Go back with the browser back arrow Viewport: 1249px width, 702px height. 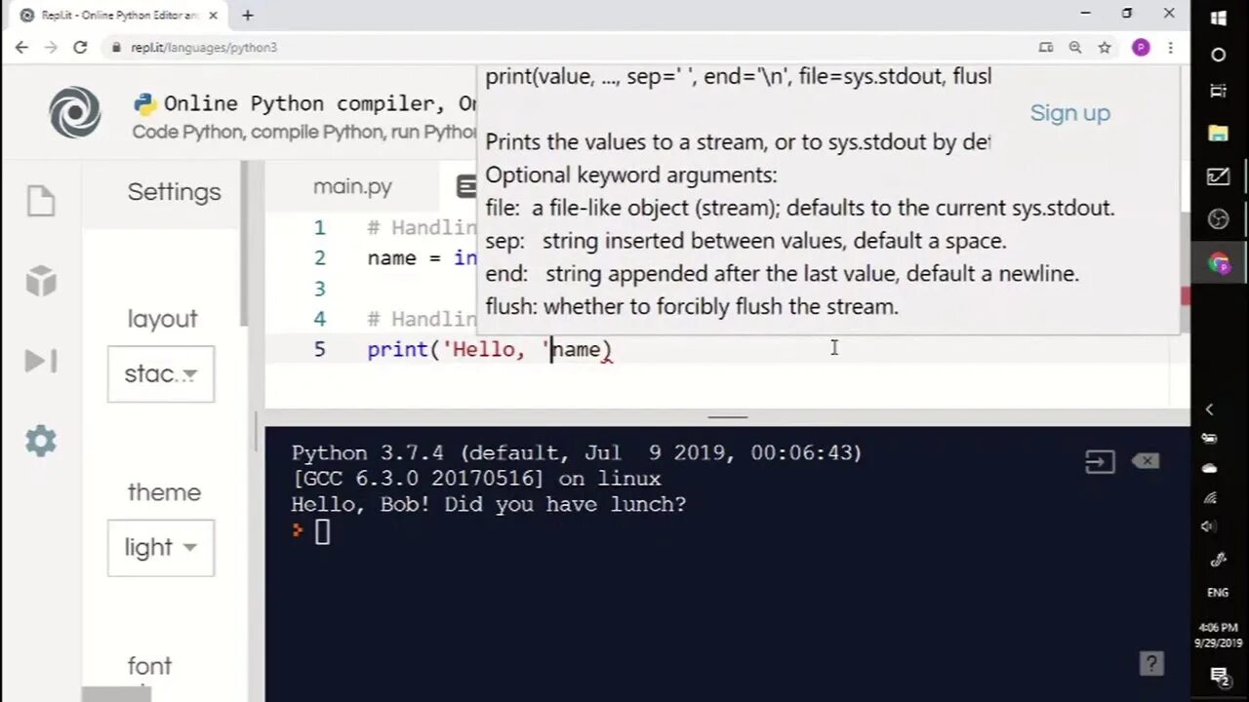click(x=21, y=47)
